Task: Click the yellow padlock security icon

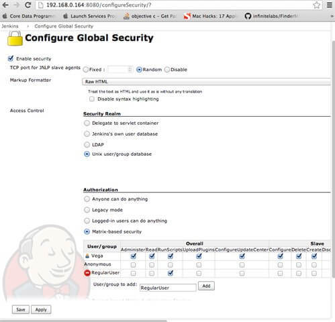Action: [15, 38]
